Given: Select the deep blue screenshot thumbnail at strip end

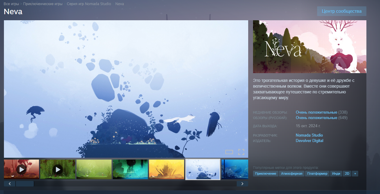Looking at the screenshot, I should click(235, 169).
